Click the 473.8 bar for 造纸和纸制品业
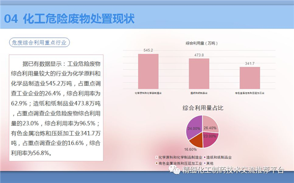This screenshot has height=183, width=294. [x=199, y=74]
